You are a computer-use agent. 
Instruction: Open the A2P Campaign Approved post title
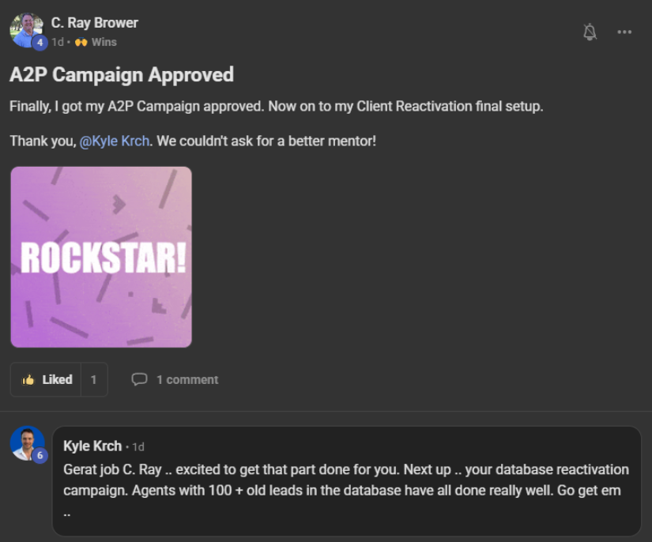(x=122, y=75)
